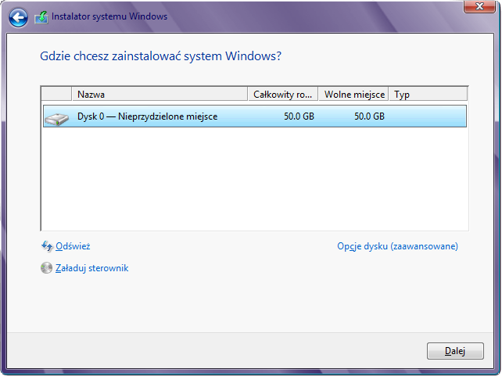This screenshot has width=502, height=376.
Task: Open the Załaduj sterownik link
Action: point(92,268)
